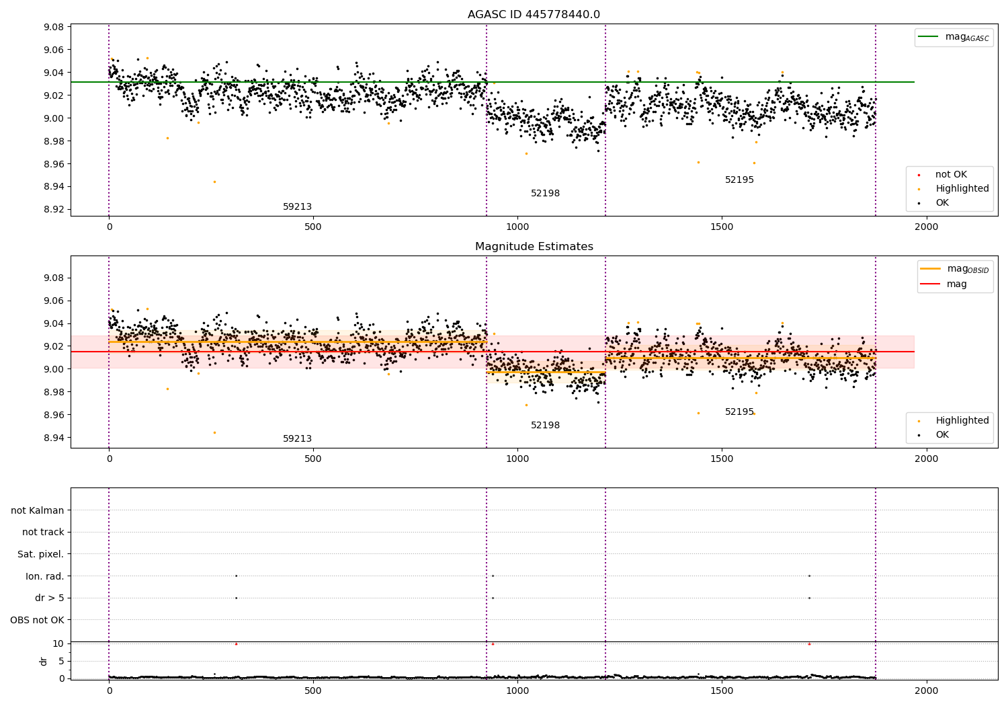Click the orange line sample beside mag OBSID

coord(931,269)
